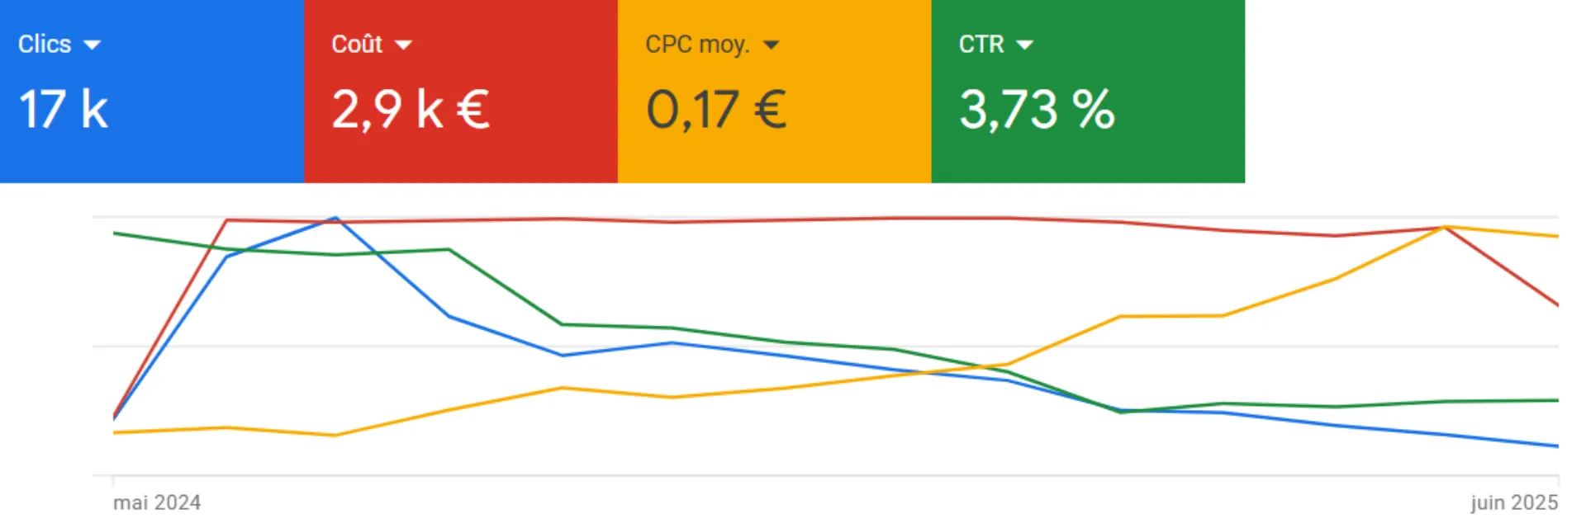Click the juin 2025 axis label
Image resolution: width=1586 pixels, height=528 pixels.
coord(1514,502)
